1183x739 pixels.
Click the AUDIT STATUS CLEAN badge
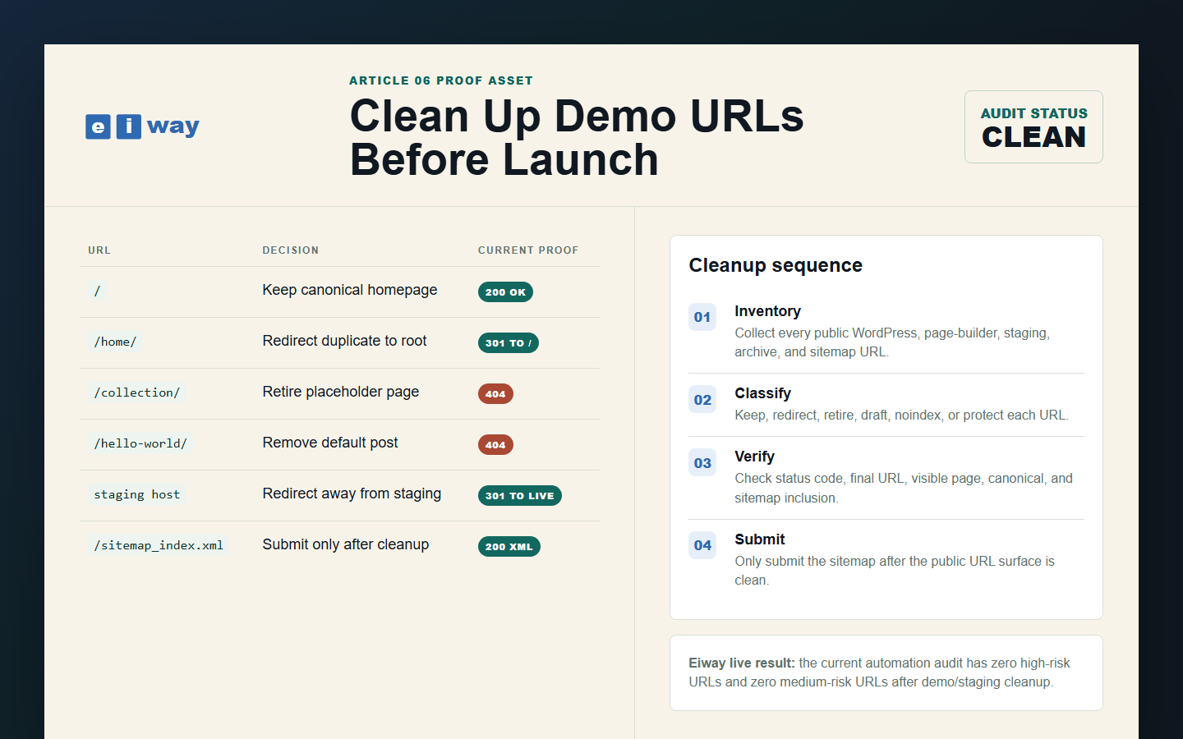(1033, 127)
